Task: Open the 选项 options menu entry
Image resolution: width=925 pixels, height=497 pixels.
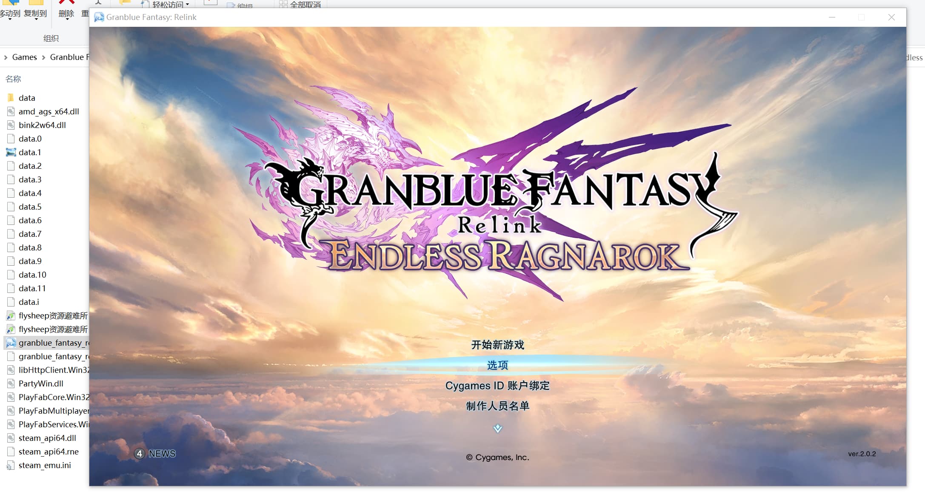Action: (497, 365)
